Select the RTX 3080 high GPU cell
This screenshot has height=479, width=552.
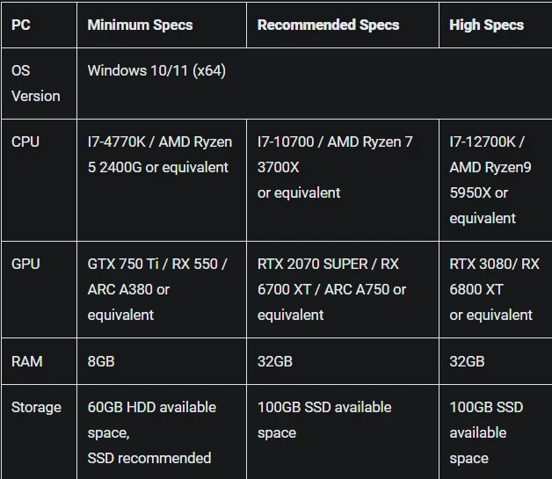496,289
